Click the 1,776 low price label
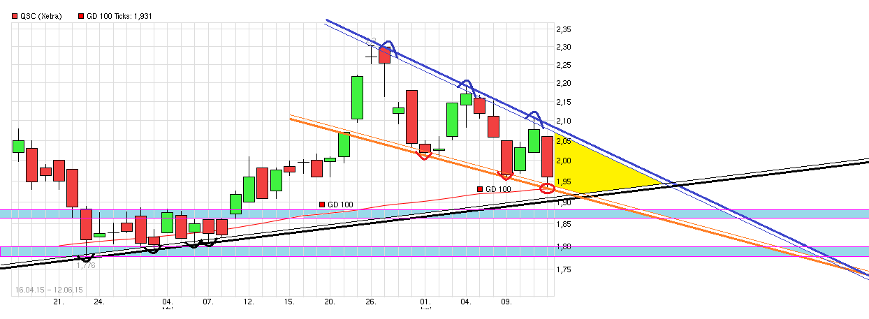The image size is (869, 319). (86, 265)
